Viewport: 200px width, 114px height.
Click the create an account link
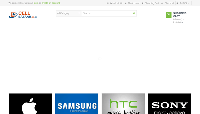[x=51, y=3]
